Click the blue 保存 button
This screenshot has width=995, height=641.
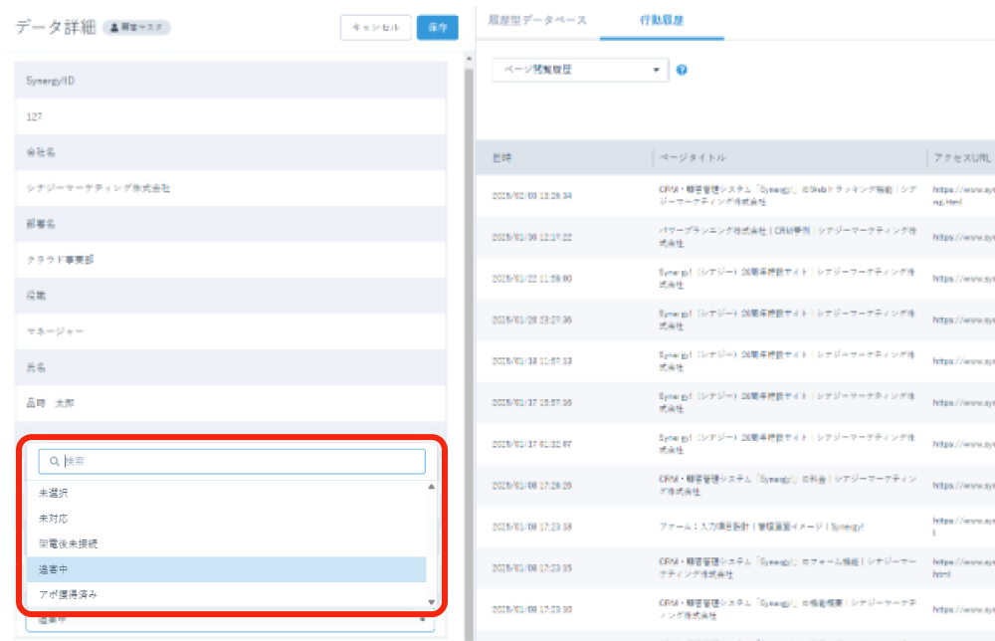pos(438,28)
